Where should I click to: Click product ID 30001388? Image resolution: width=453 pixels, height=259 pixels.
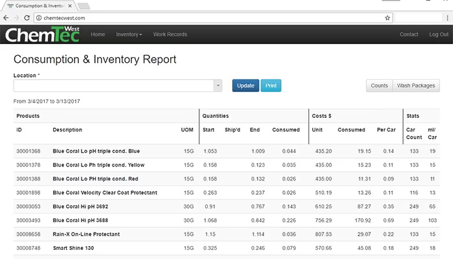coord(28,179)
